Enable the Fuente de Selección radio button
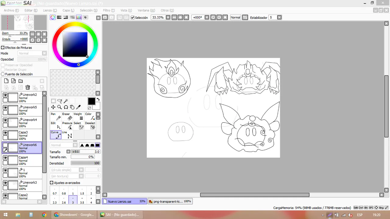Image resolution: width=390 pixels, height=219 pixels. tap(3, 74)
